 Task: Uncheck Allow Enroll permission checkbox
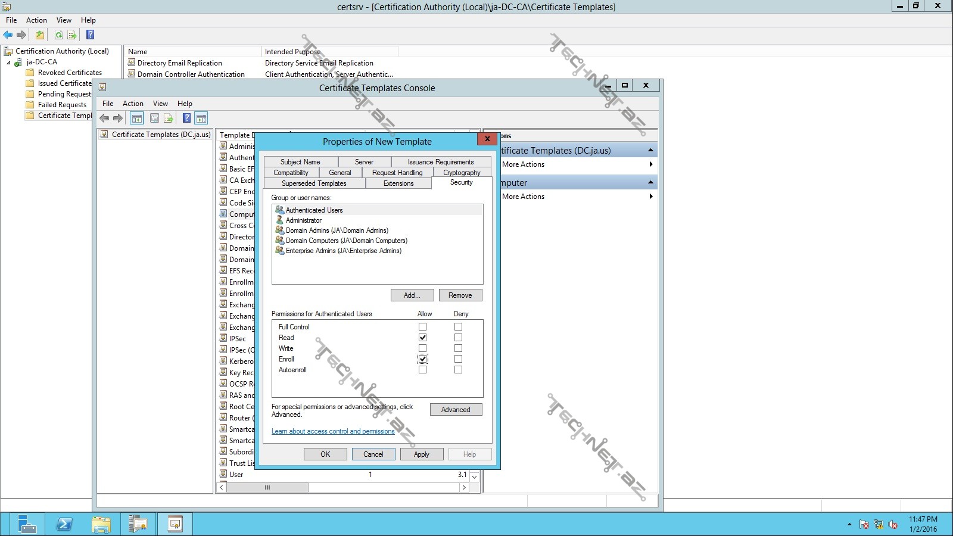pos(422,359)
